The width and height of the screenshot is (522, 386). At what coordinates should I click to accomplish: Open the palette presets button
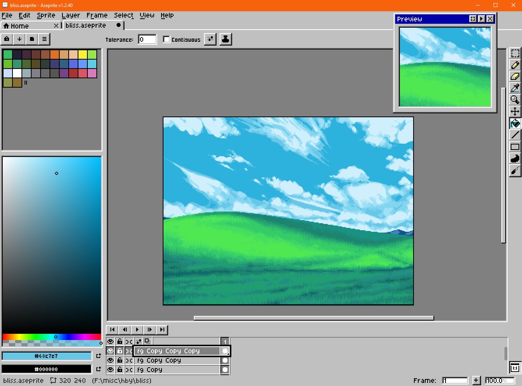32,39
